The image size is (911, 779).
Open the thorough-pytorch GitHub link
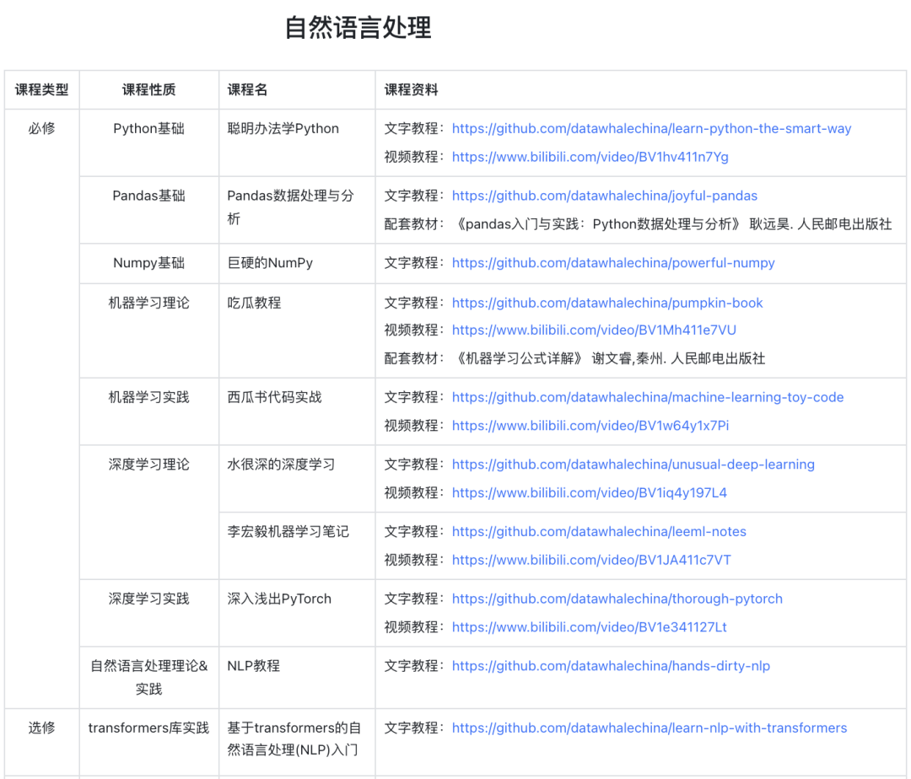click(x=617, y=599)
